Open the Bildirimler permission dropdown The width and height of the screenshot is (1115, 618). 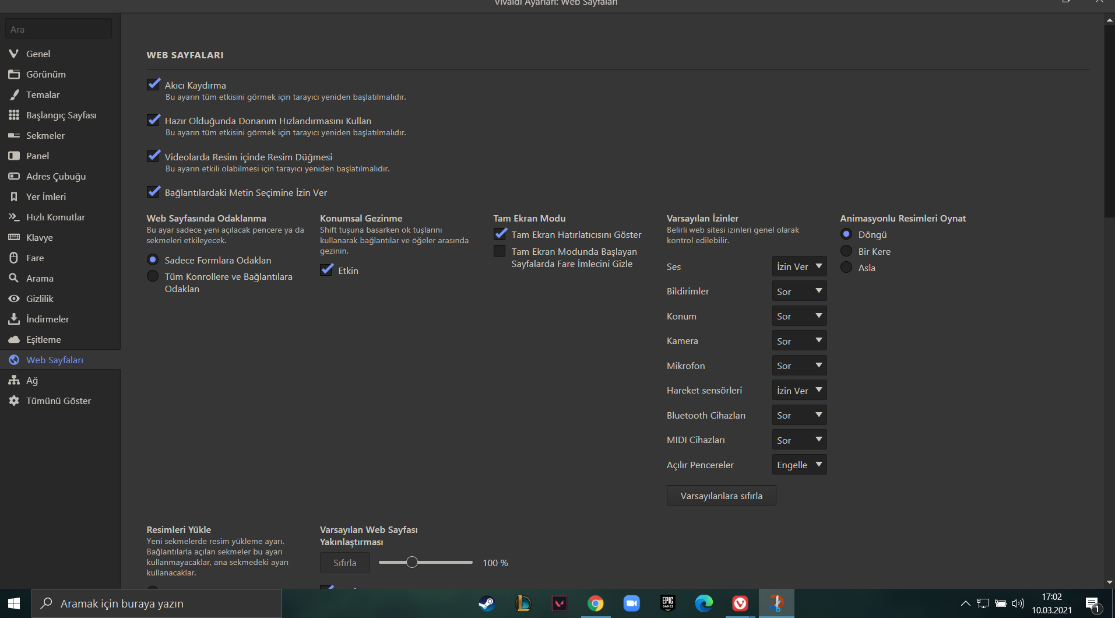coord(799,291)
